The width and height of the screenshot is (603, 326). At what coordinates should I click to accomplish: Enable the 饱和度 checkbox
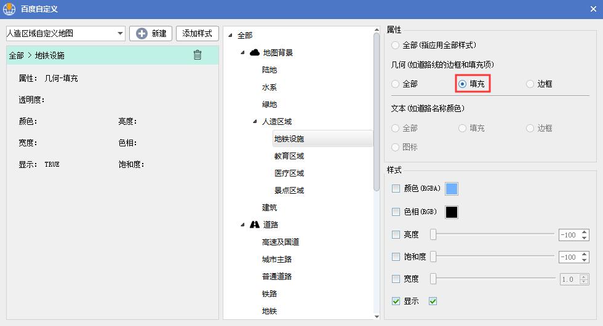396,256
